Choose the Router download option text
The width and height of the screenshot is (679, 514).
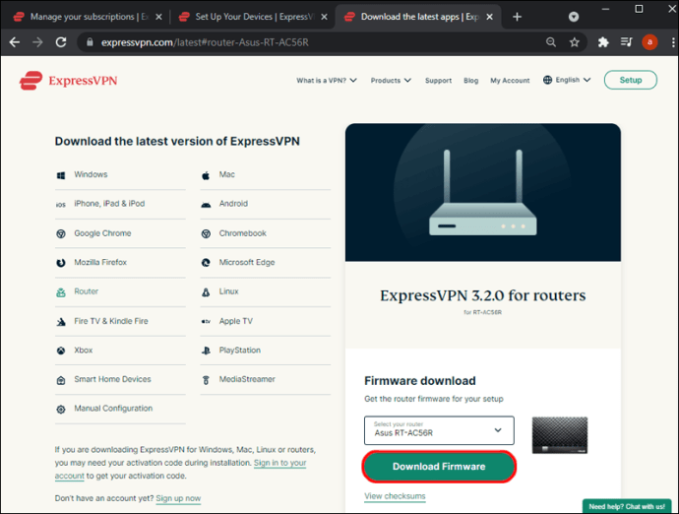tap(86, 291)
